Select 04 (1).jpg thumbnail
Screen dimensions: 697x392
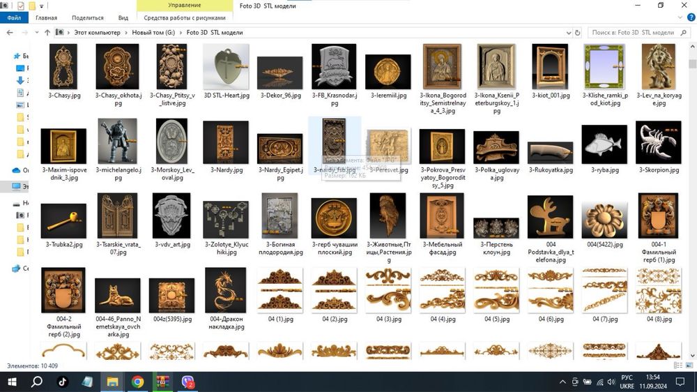pos(280,290)
